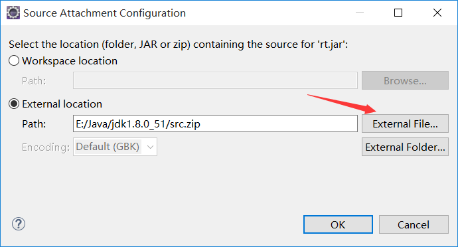458x247 pixels.
Task: Open help via the question mark icon
Action: (x=19, y=224)
